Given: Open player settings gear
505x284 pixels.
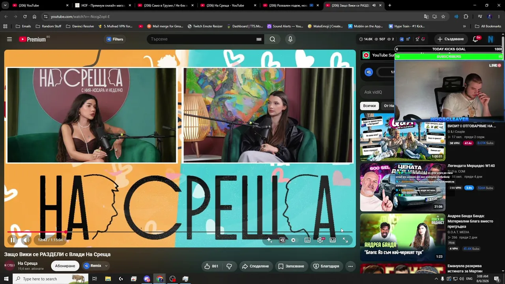Looking at the screenshot, I should pos(320,240).
